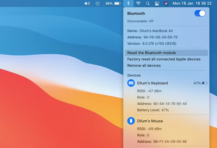Choose Factory reset all connected Apple devices

[164, 59]
